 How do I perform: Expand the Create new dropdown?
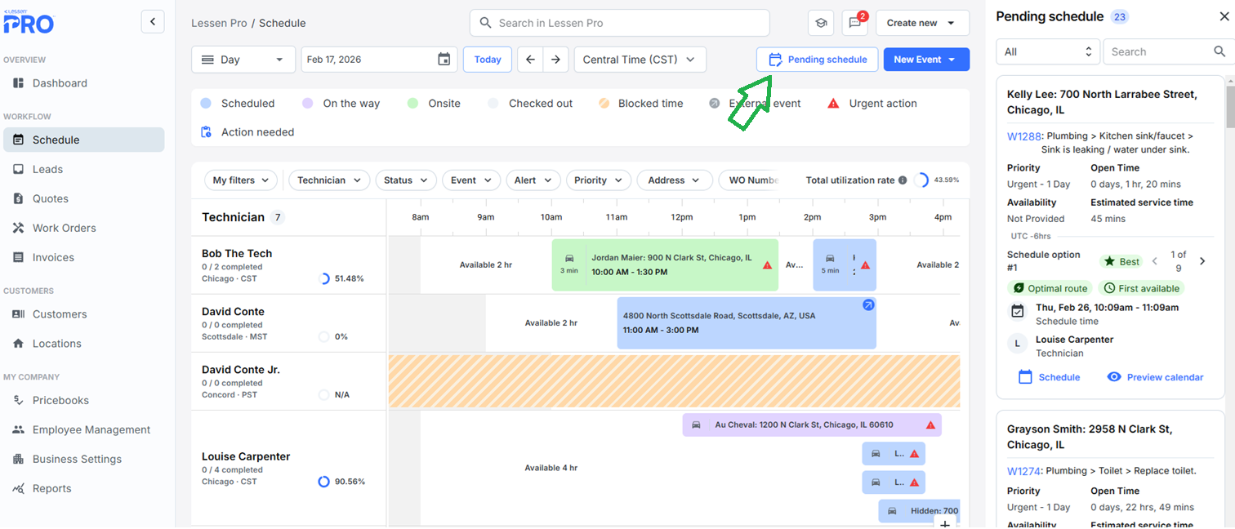click(x=921, y=23)
